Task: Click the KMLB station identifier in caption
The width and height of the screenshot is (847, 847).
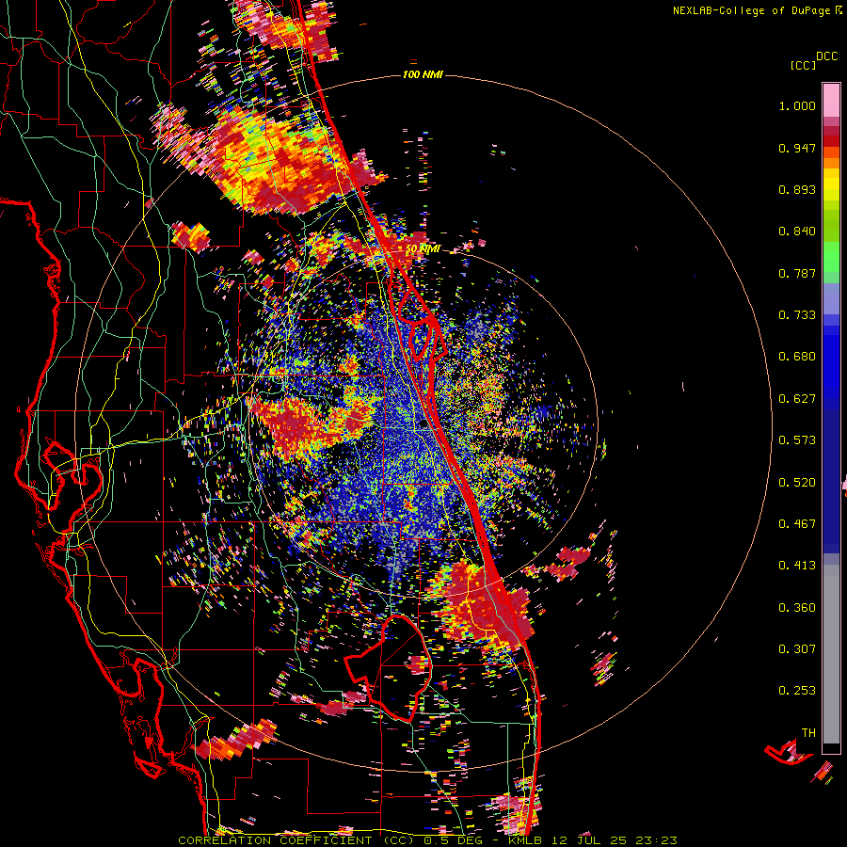Action: pos(524,840)
